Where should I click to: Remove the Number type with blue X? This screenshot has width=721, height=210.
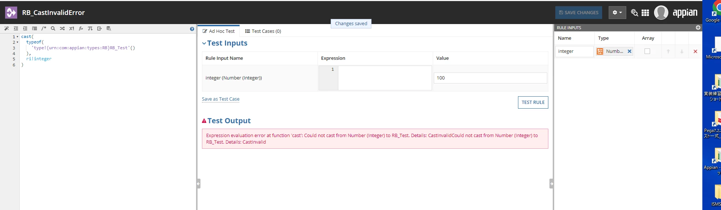[x=630, y=51]
